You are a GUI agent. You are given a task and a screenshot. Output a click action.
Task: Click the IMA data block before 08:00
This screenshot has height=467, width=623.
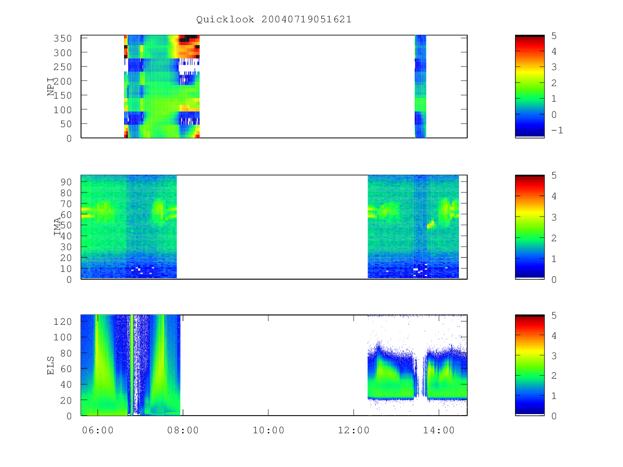click(x=129, y=227)
